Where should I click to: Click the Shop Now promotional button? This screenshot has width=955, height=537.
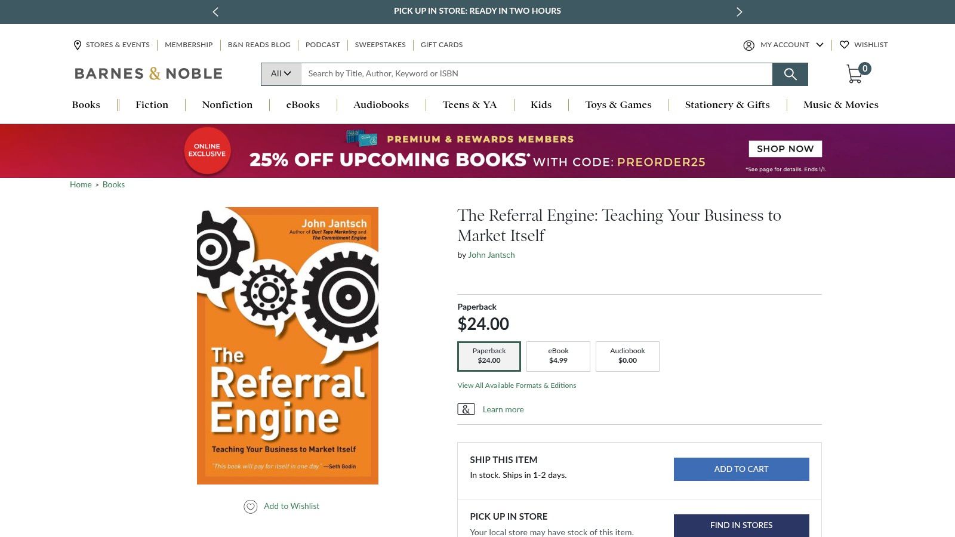pos(785,149)
